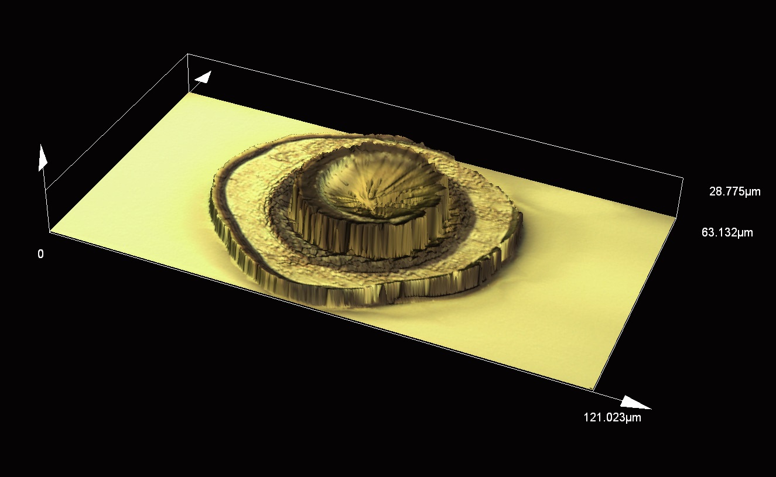
Task: Click the bounding box corner beside 28.775µm
Action: point(683,177)
